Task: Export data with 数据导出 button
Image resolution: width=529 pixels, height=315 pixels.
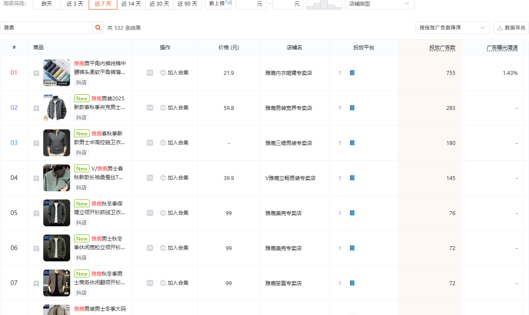Action: pyautogui.click(x=511, y=28)
